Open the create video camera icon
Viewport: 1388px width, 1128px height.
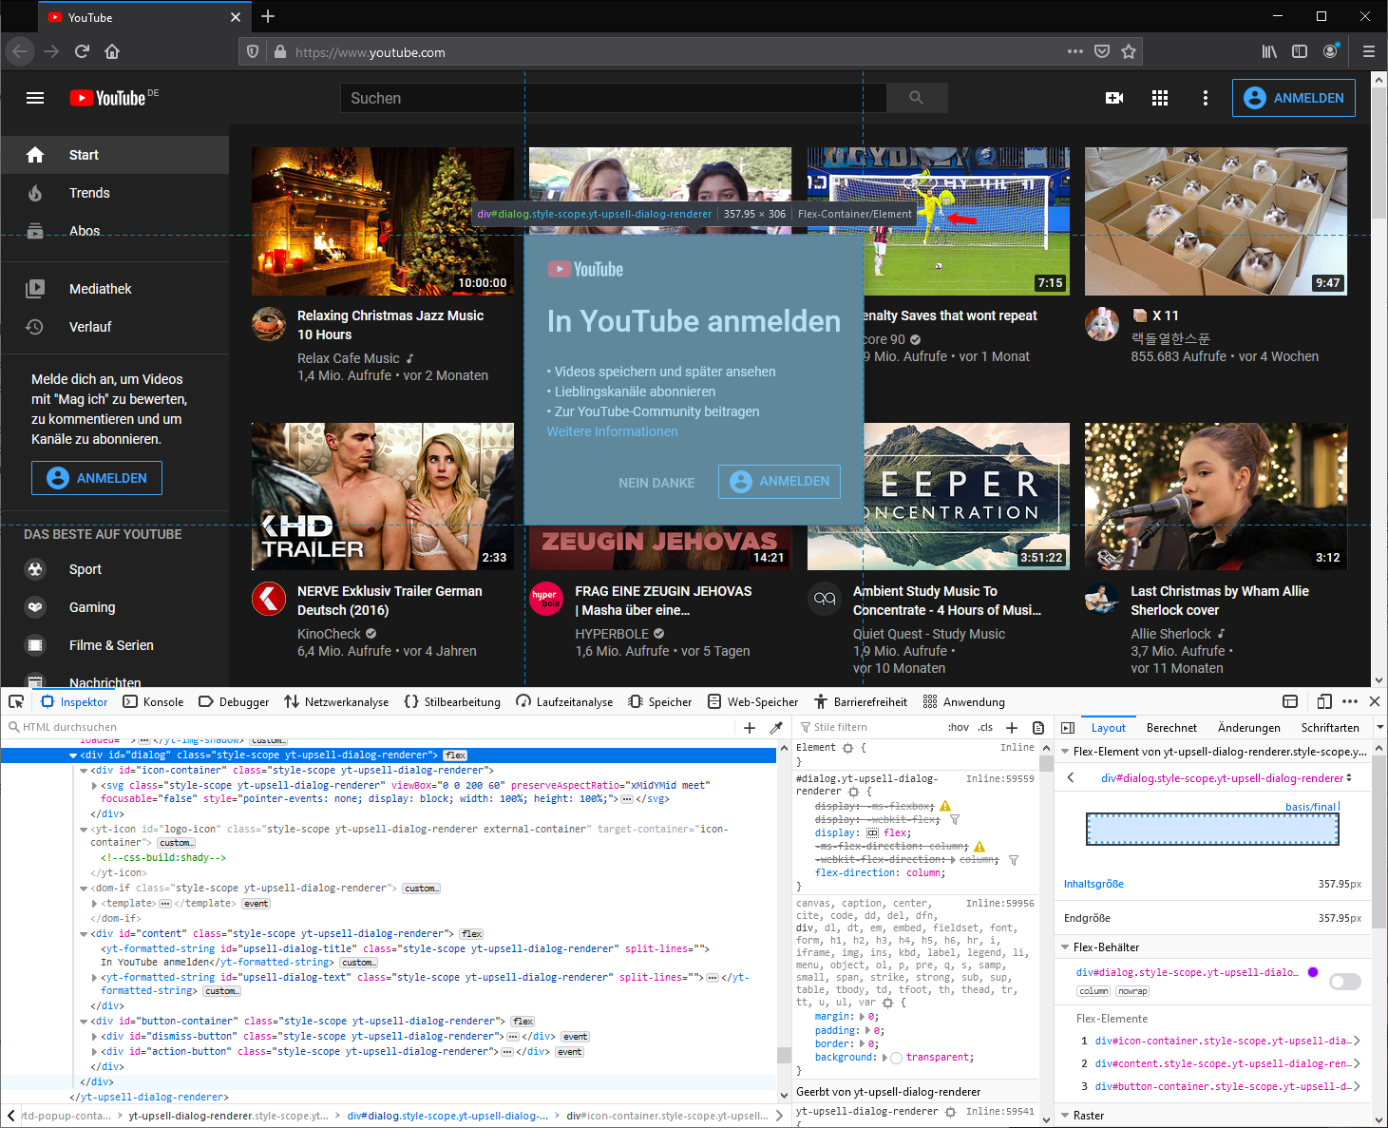click(x=1114, y=98)
